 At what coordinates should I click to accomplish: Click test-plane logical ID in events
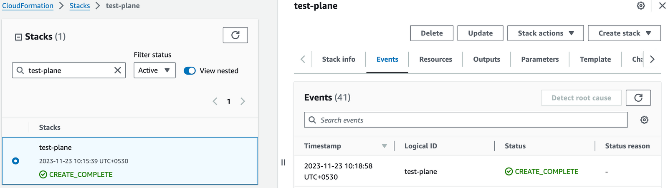(x=420, y=171)
